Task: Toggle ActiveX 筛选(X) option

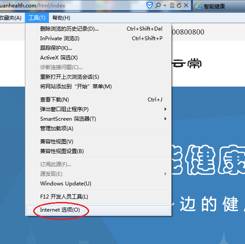Action: (98, 58)
